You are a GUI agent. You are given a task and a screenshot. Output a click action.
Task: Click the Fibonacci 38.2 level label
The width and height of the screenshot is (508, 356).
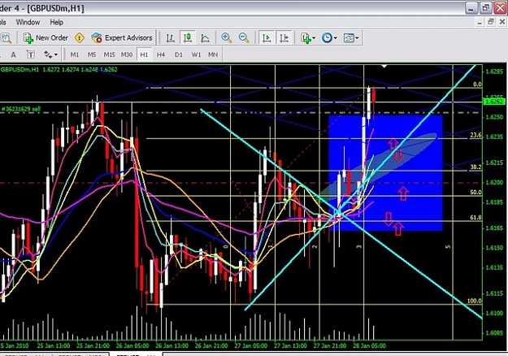click(x=475, y=167)
